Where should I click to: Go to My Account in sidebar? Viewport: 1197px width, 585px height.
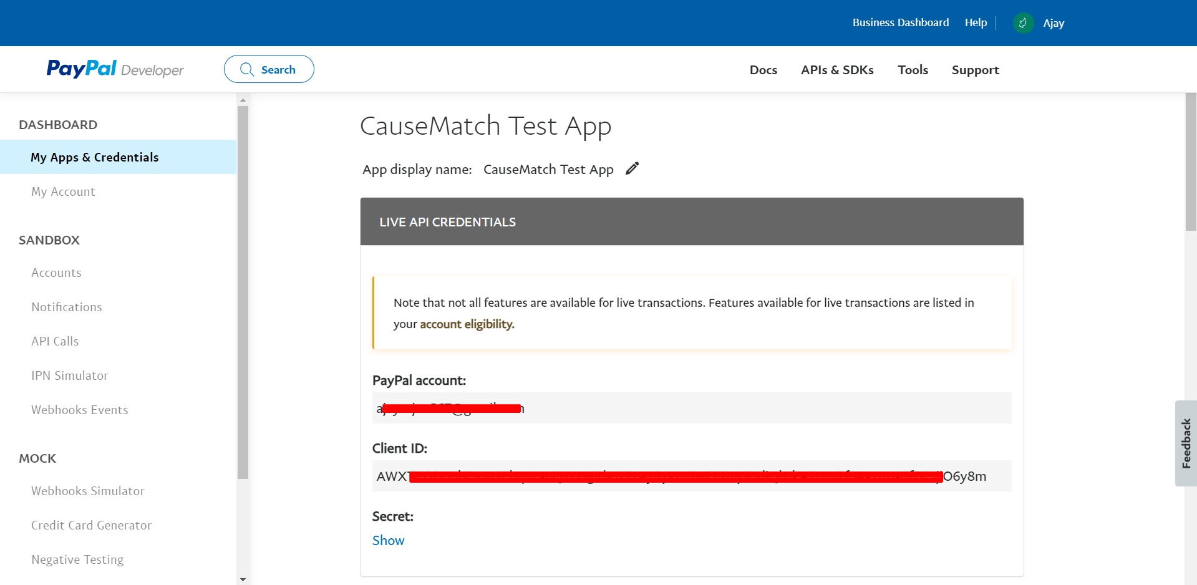[63, 191]
